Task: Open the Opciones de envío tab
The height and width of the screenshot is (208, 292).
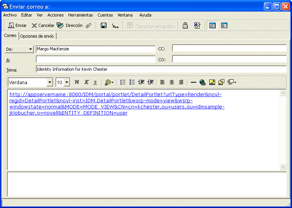Action: [37, 36]
